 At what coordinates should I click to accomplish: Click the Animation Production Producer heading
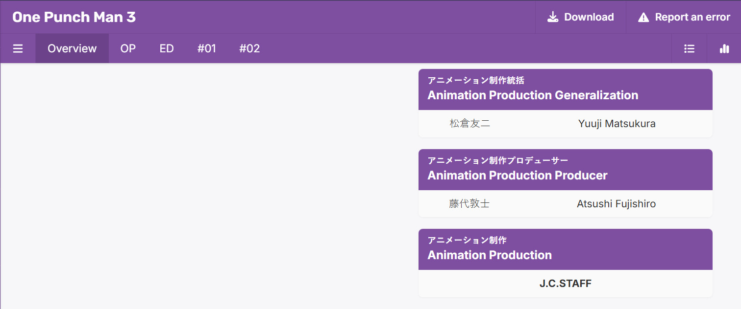coord(517,176)
